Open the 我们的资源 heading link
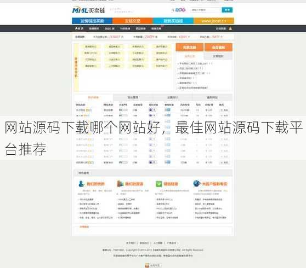306x268 pixels. [134, 184]
